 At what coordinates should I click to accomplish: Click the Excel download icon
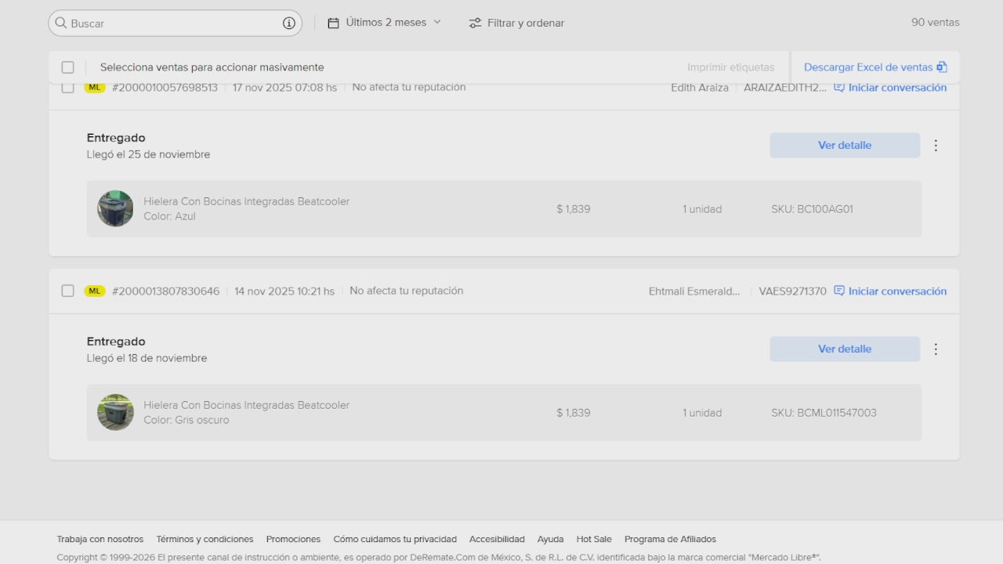942,67
